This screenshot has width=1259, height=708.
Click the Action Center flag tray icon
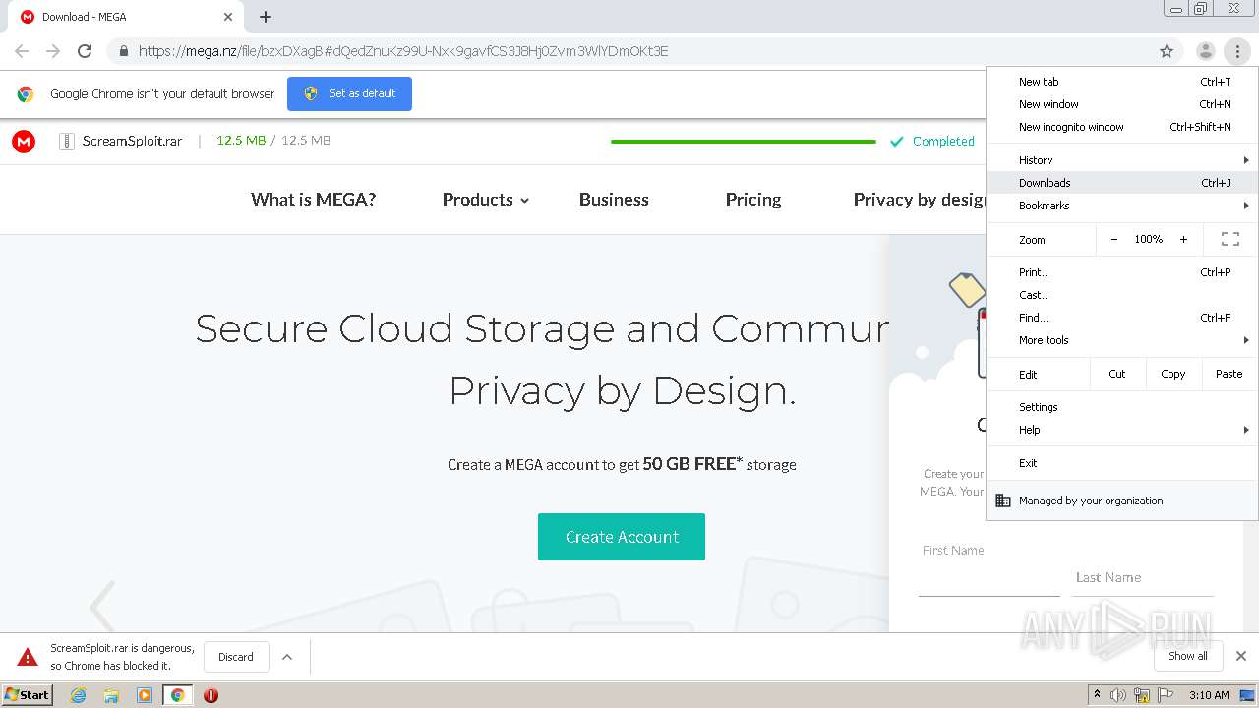[x=1165, y=695]
